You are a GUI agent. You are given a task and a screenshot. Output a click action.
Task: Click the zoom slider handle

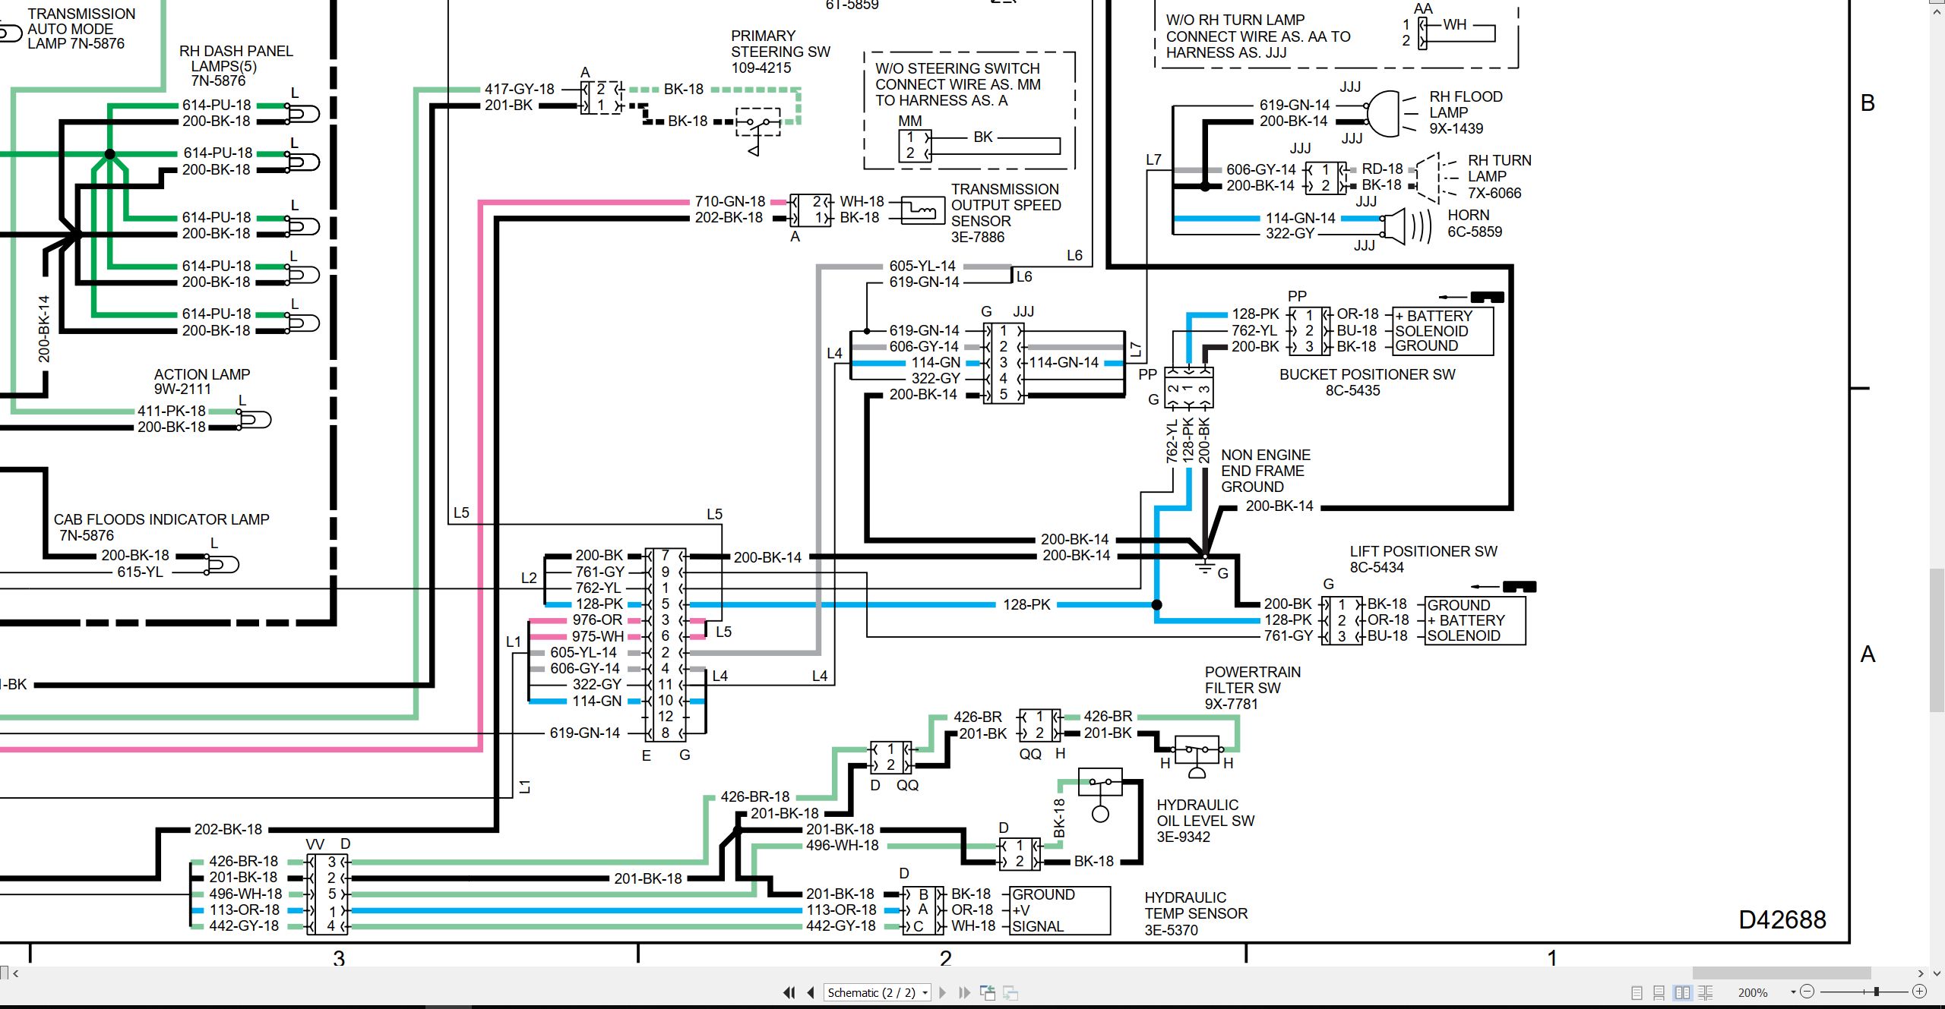click(x=1877, y=992)
